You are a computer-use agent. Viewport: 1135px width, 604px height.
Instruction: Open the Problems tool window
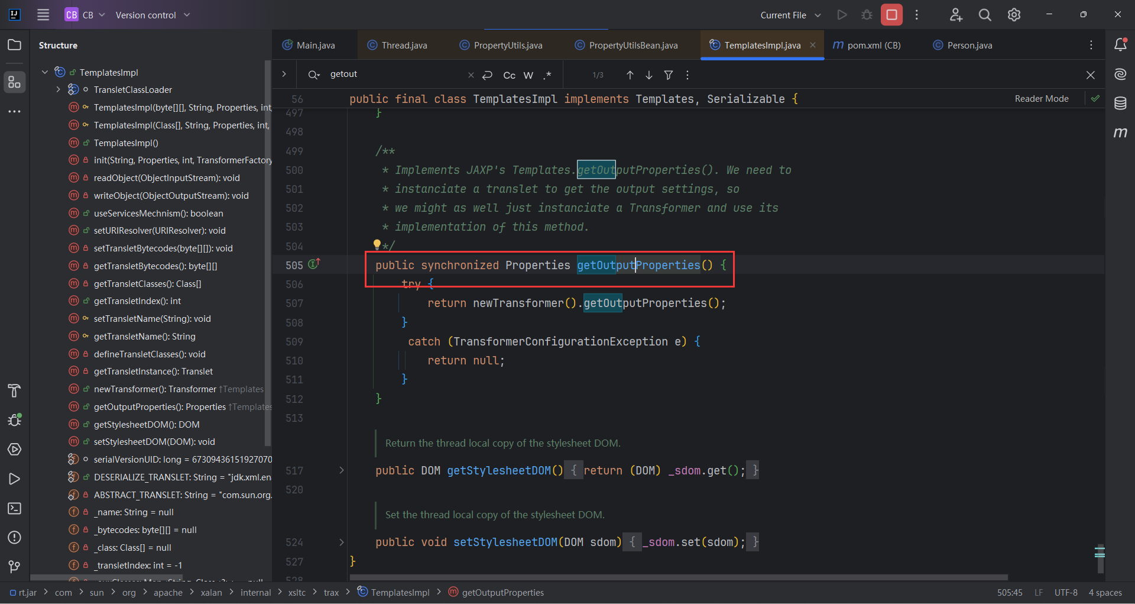tap(14, 537)
